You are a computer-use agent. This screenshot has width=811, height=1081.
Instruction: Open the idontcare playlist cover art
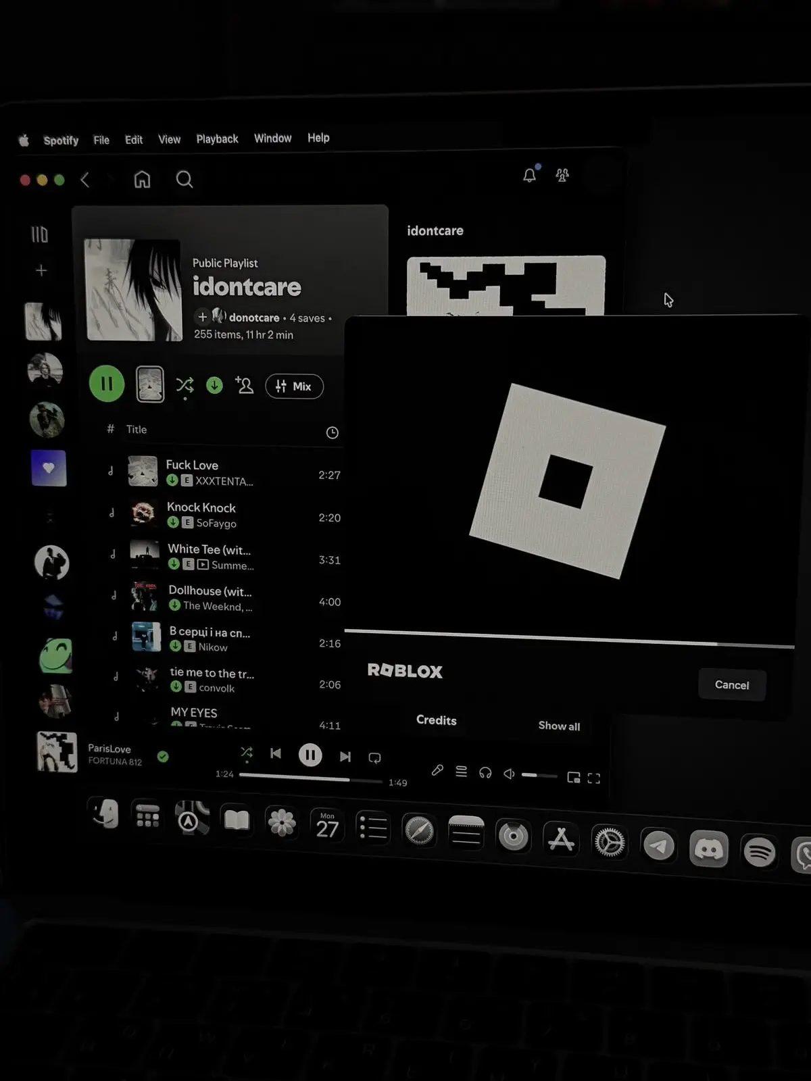point(132,290)
